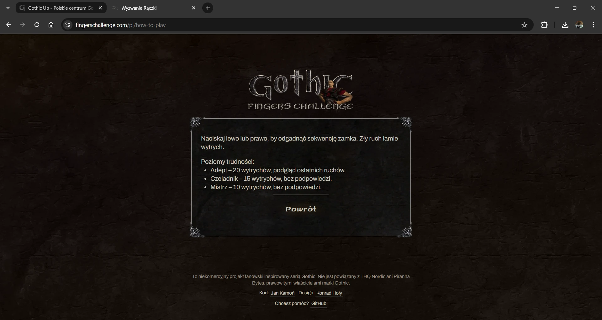The image size is (602, 320).
Task: Click the Czeladnik difficulty line
Action: coord(271,179)
